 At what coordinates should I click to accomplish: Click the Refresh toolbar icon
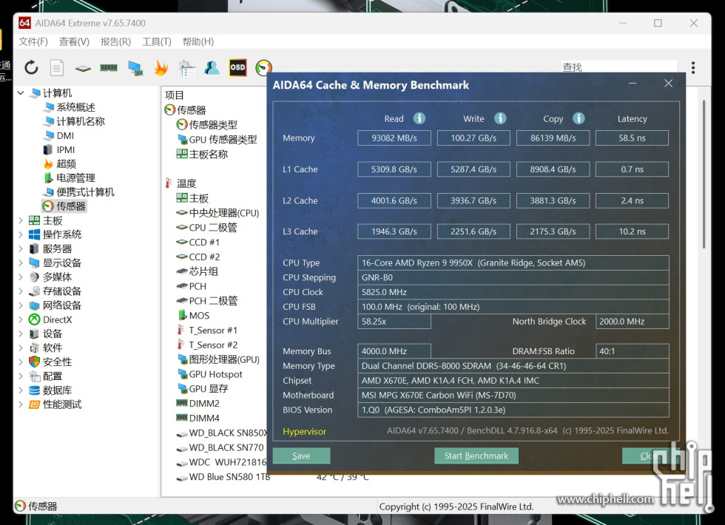31,67
